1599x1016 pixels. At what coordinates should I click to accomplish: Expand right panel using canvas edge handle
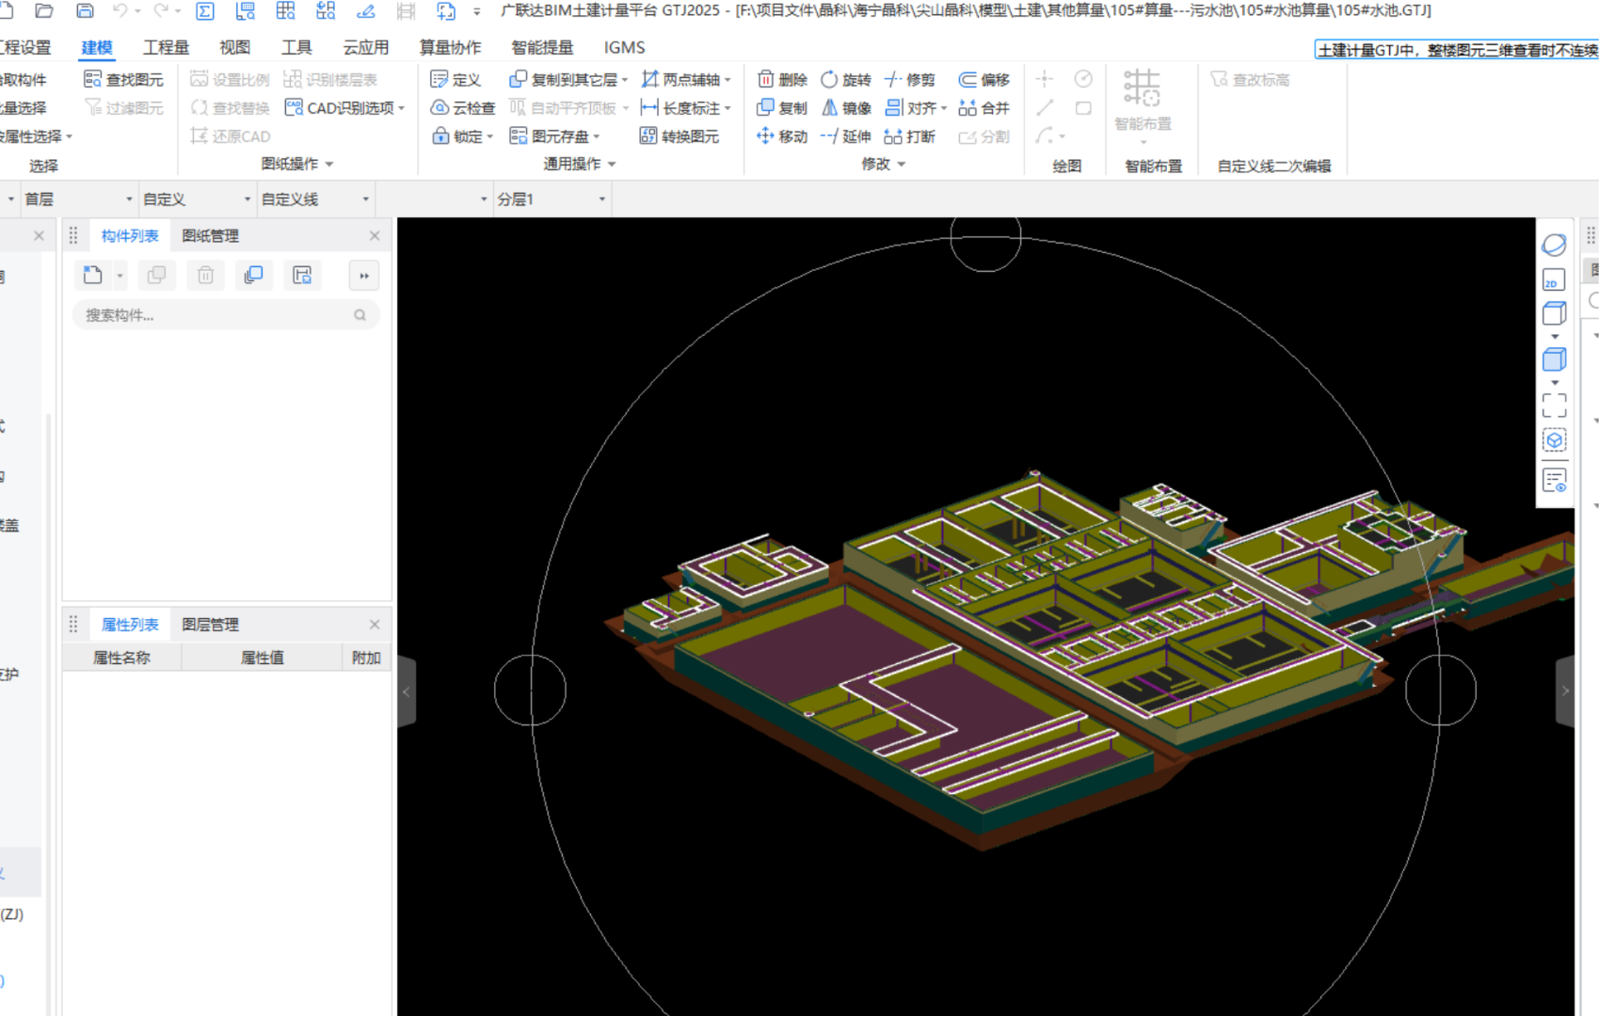click(1564, 691)
